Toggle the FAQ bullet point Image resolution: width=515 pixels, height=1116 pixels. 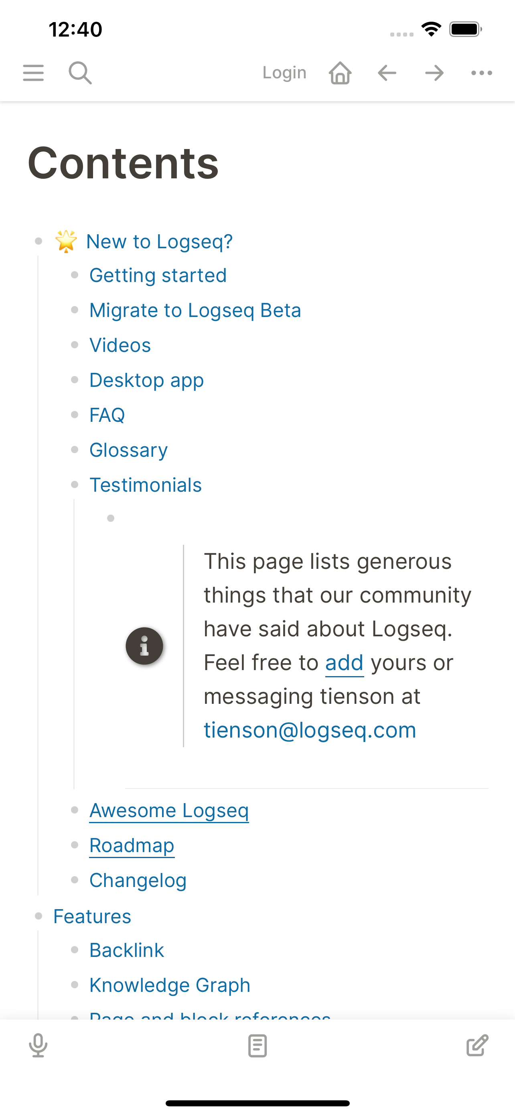(x=74, y=415)
